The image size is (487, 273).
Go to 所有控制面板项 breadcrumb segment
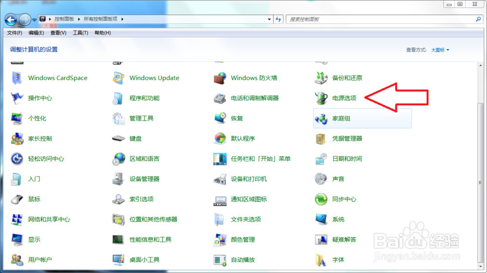point(101,19)
